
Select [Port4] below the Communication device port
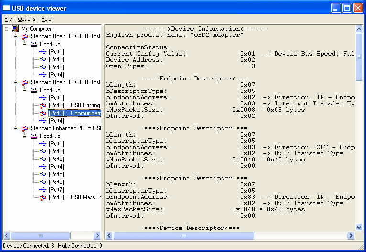click(x=56, y=121)
